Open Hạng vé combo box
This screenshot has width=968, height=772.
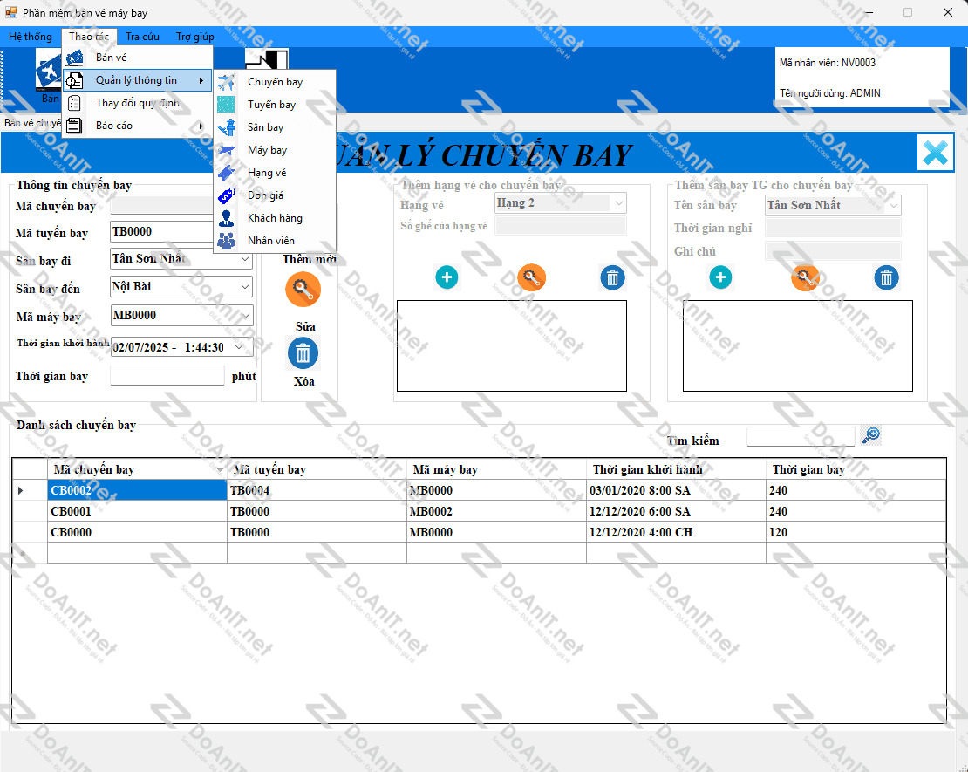618,203
